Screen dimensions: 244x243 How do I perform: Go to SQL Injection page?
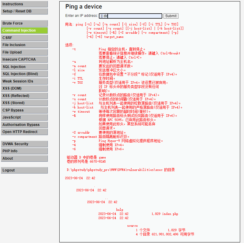point(24,67)
